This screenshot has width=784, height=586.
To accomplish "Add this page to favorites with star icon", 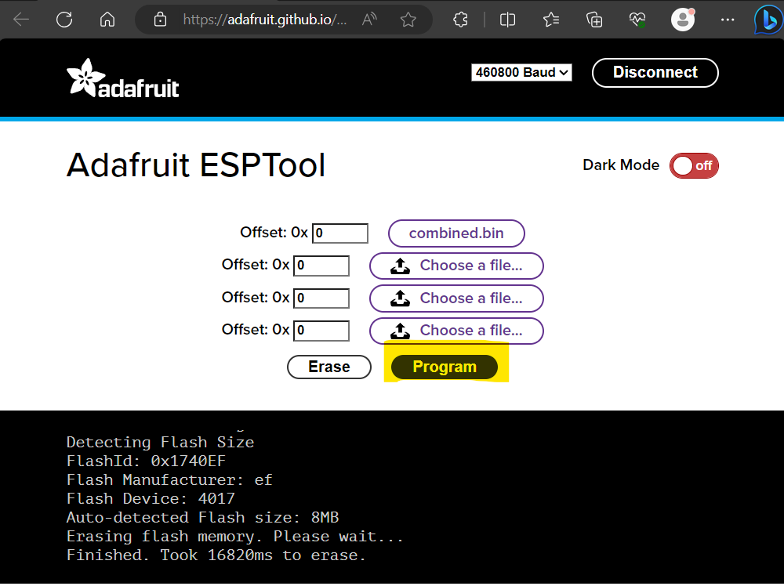I will (408, 20).
